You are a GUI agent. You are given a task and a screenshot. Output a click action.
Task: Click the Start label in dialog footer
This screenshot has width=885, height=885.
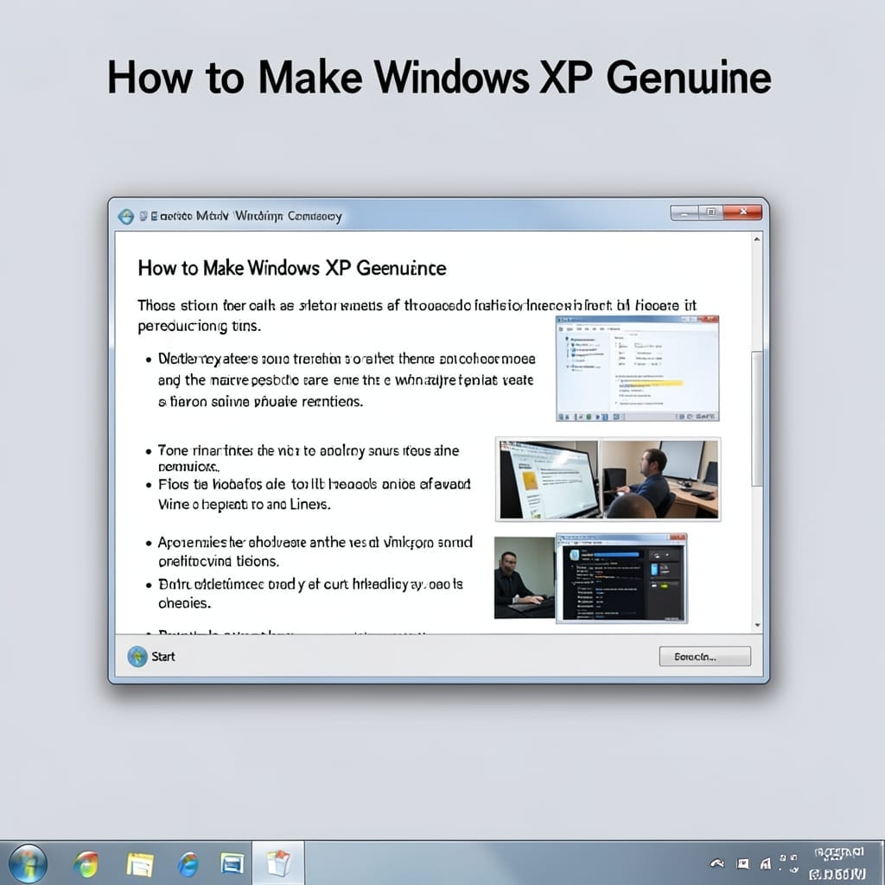coord(163,657)
